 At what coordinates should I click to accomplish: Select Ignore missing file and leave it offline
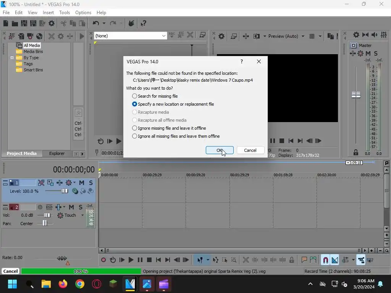[x=169, y=128]
